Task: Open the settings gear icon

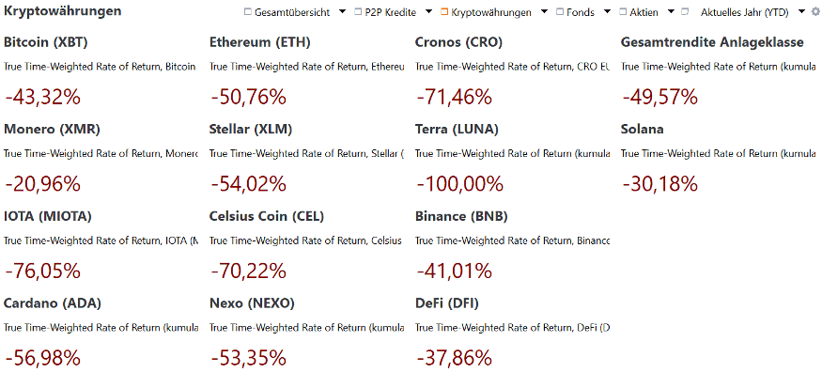Action: point(814,12)
